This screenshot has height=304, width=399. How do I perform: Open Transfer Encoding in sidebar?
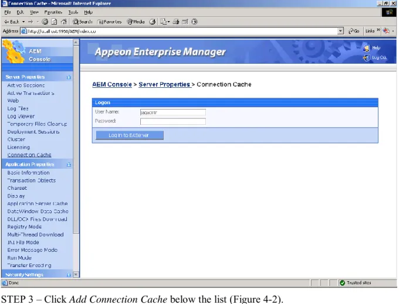pos(29,265)
